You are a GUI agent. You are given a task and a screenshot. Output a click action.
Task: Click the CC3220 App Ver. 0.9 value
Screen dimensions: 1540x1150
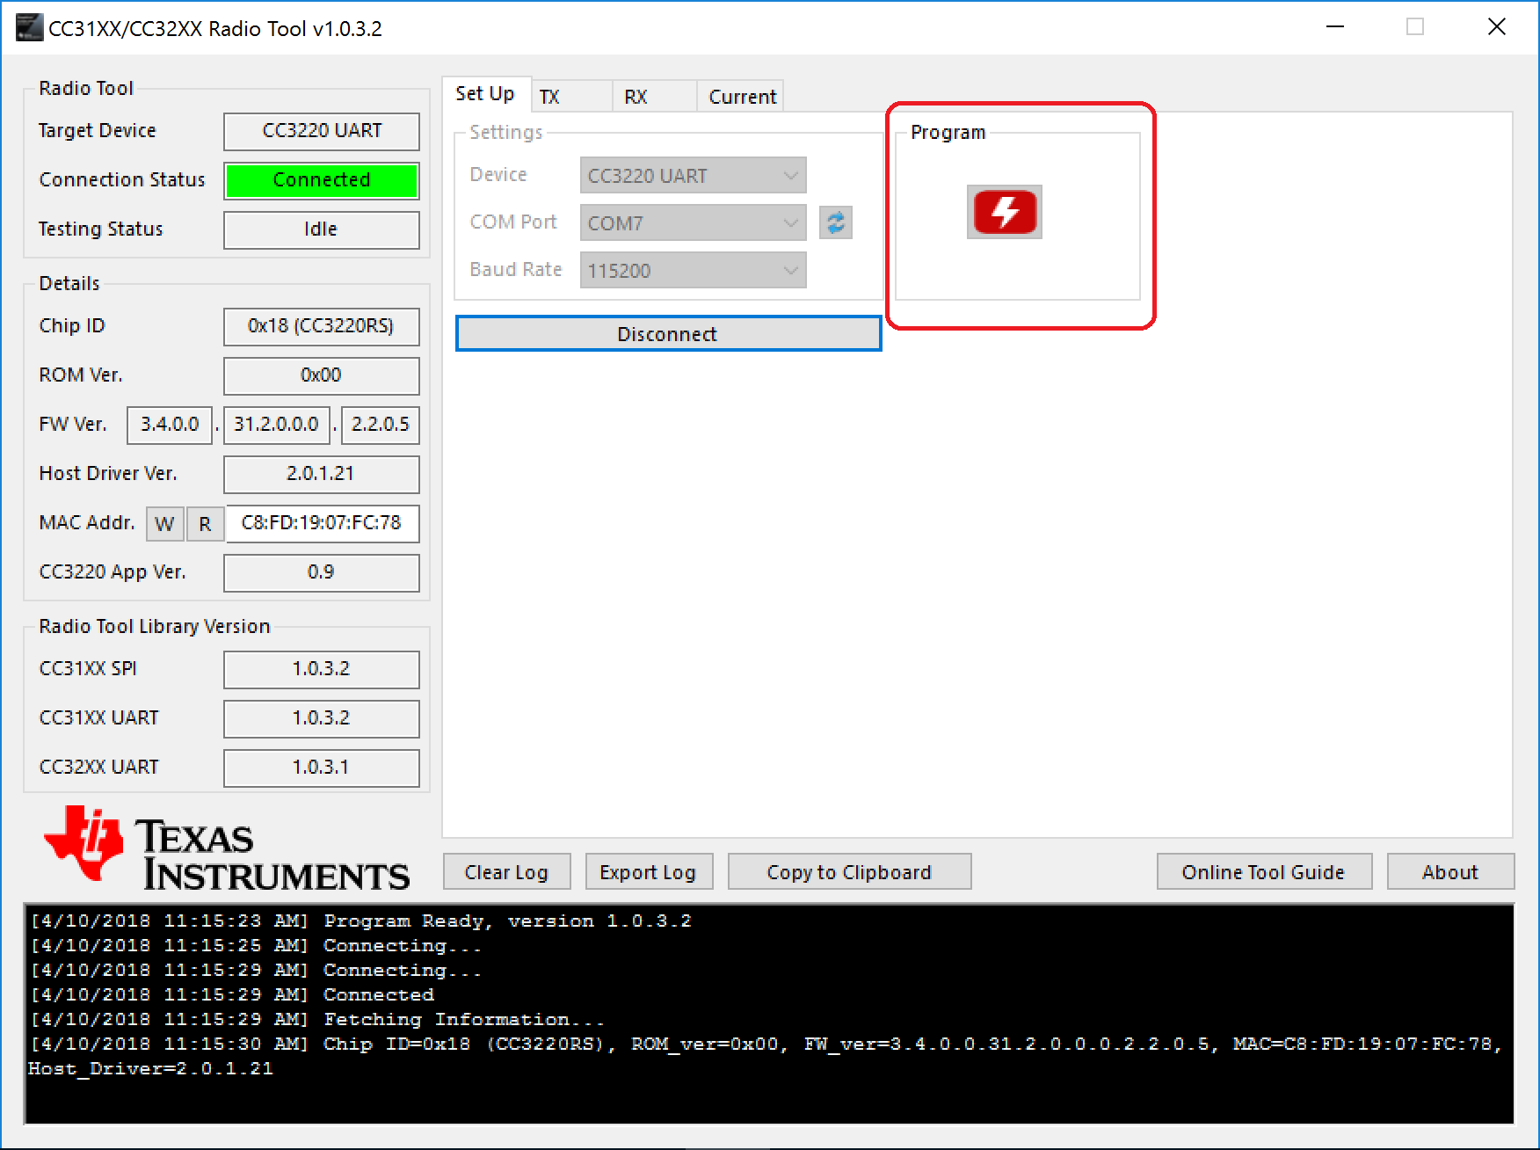pos(322,572)
